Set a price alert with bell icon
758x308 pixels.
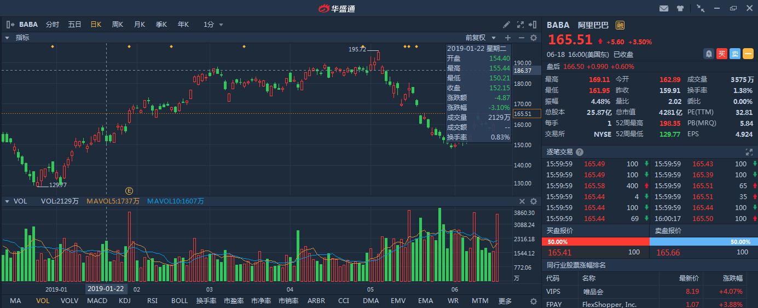pos(709,54)
